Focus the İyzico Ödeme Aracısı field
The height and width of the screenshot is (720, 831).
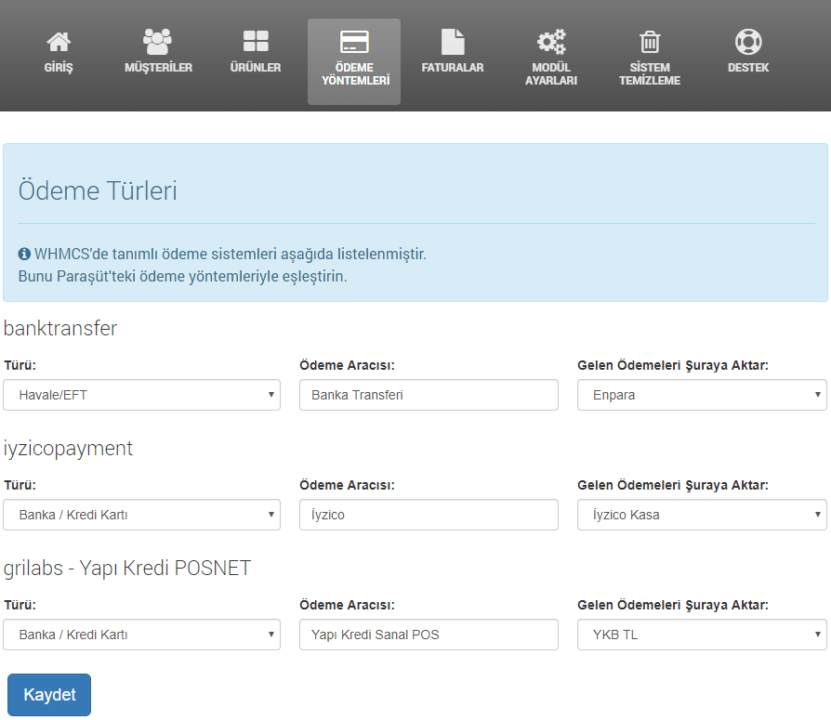click(x=429, y=515)
